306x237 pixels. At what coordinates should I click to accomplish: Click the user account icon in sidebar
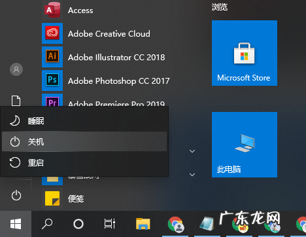(x=16, y=69)
